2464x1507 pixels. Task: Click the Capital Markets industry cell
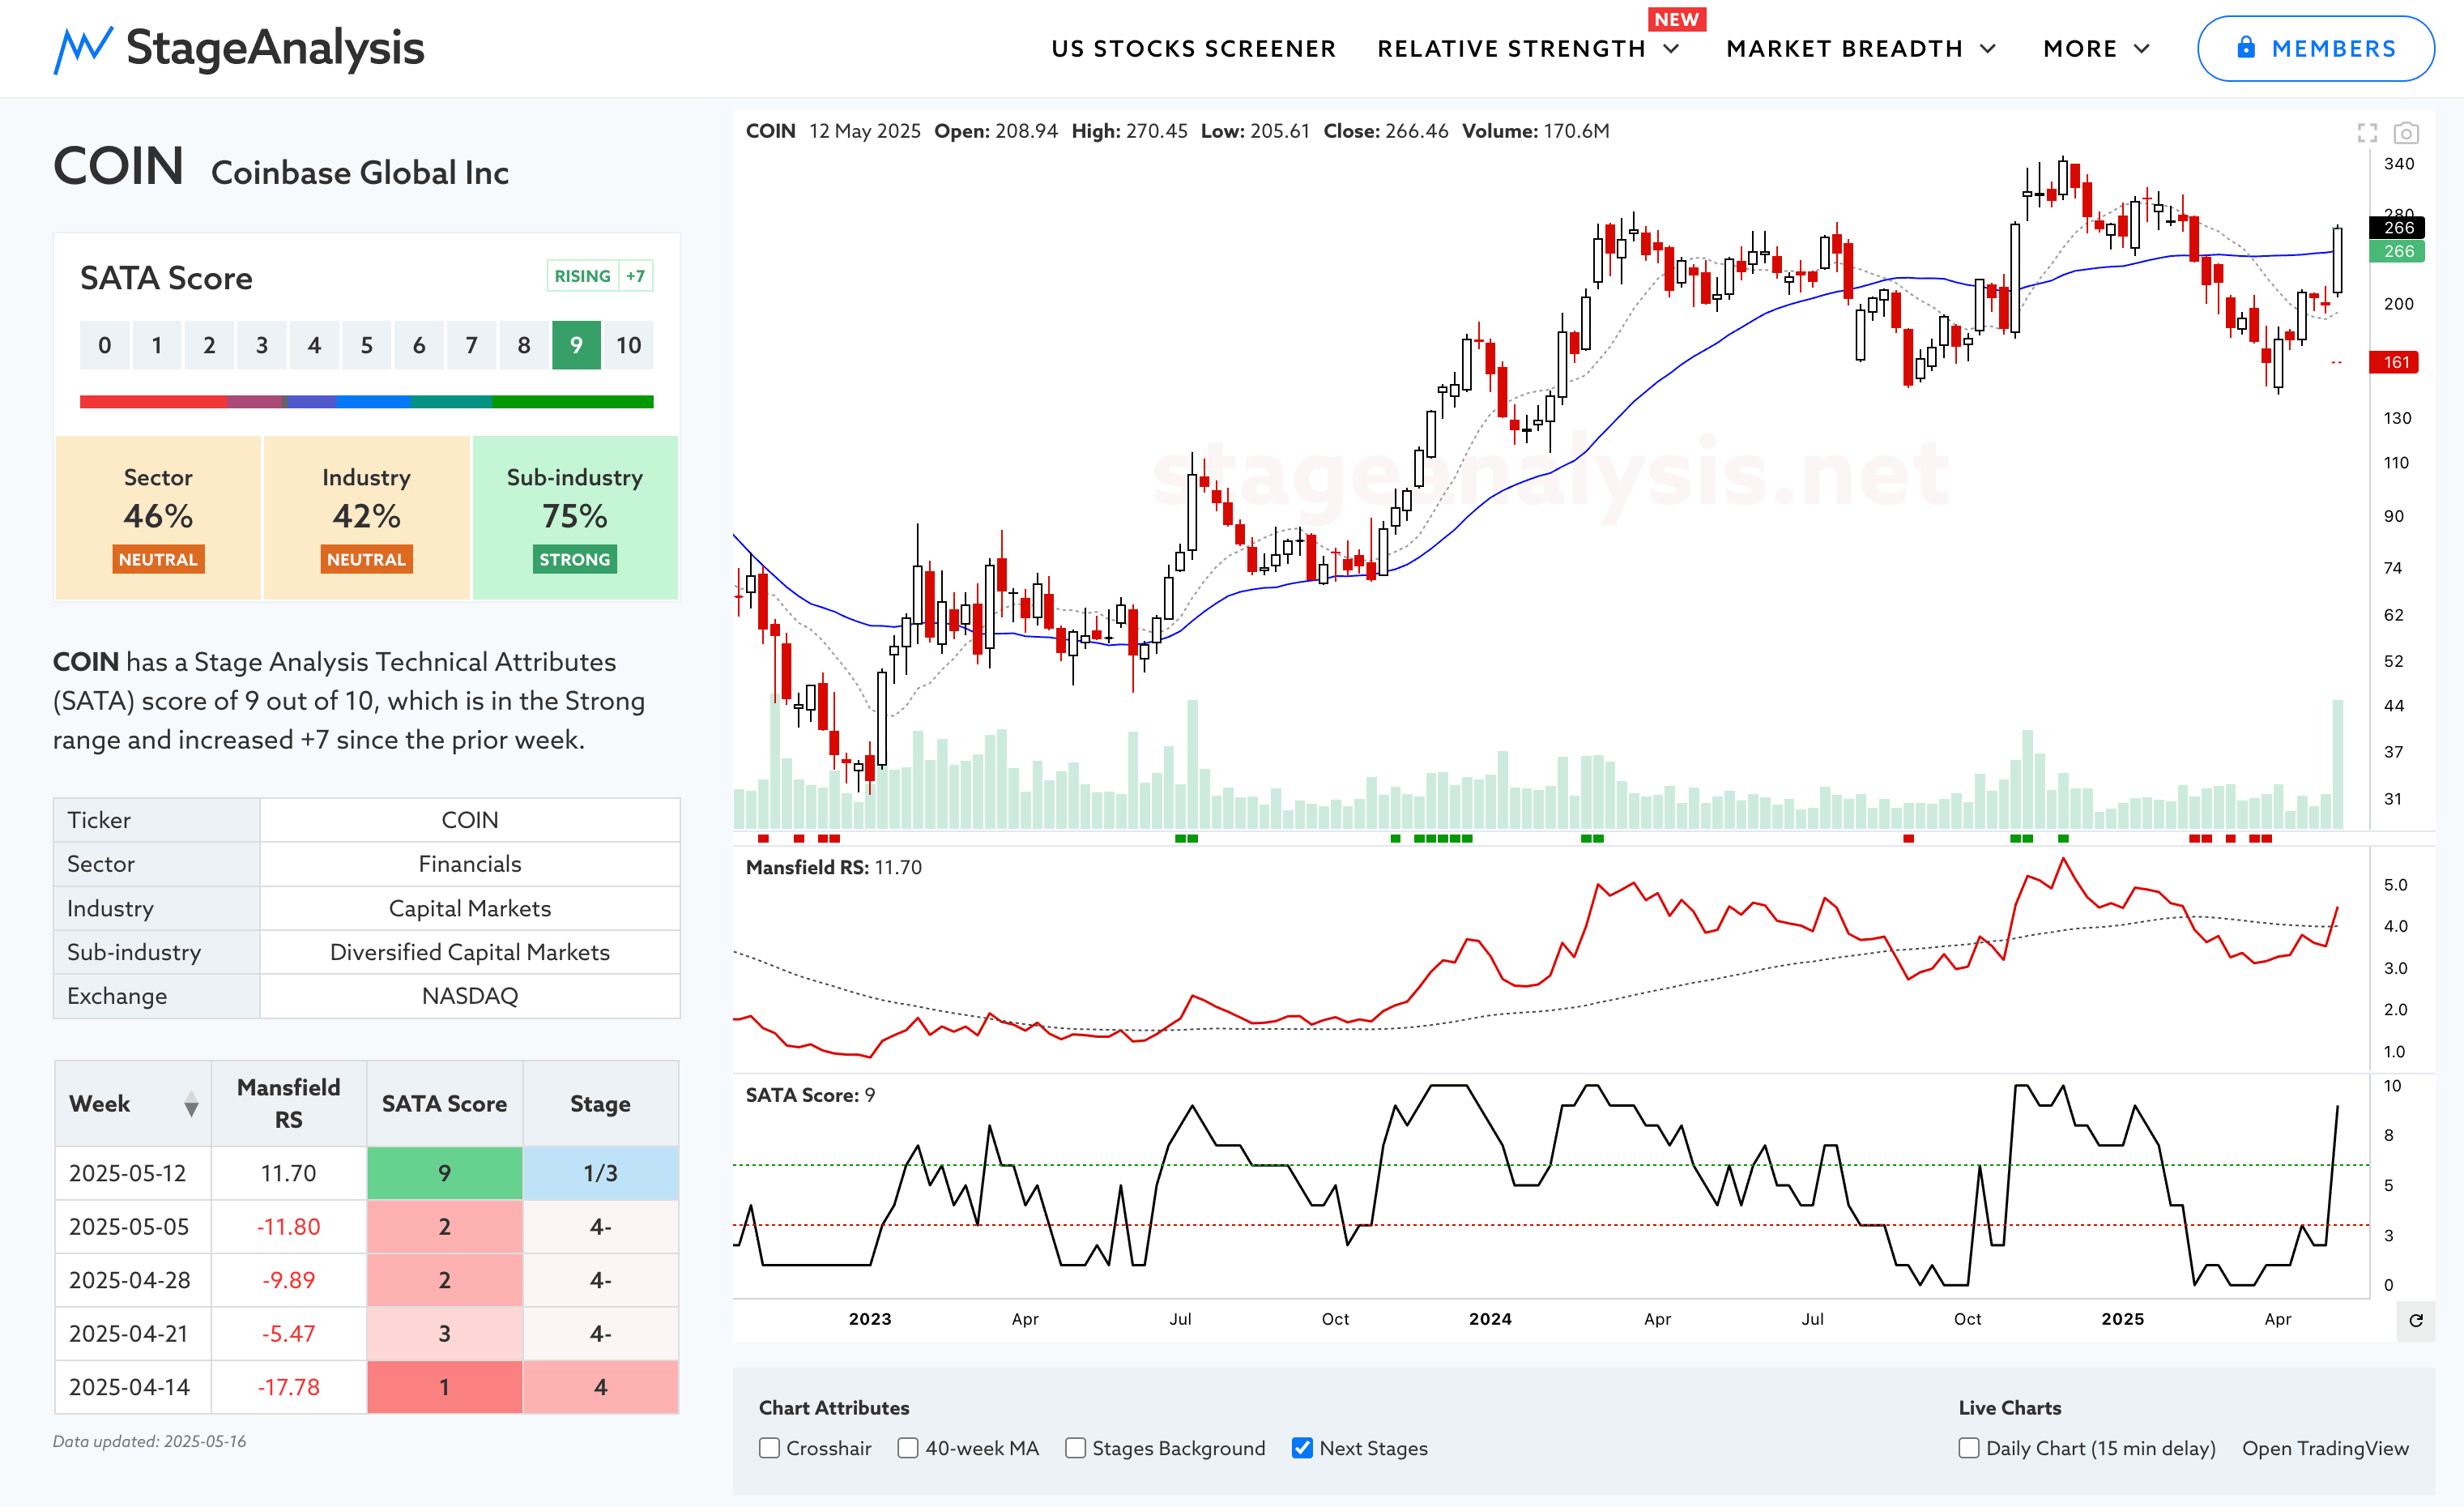pyautogui.click(x=470, y=908)
